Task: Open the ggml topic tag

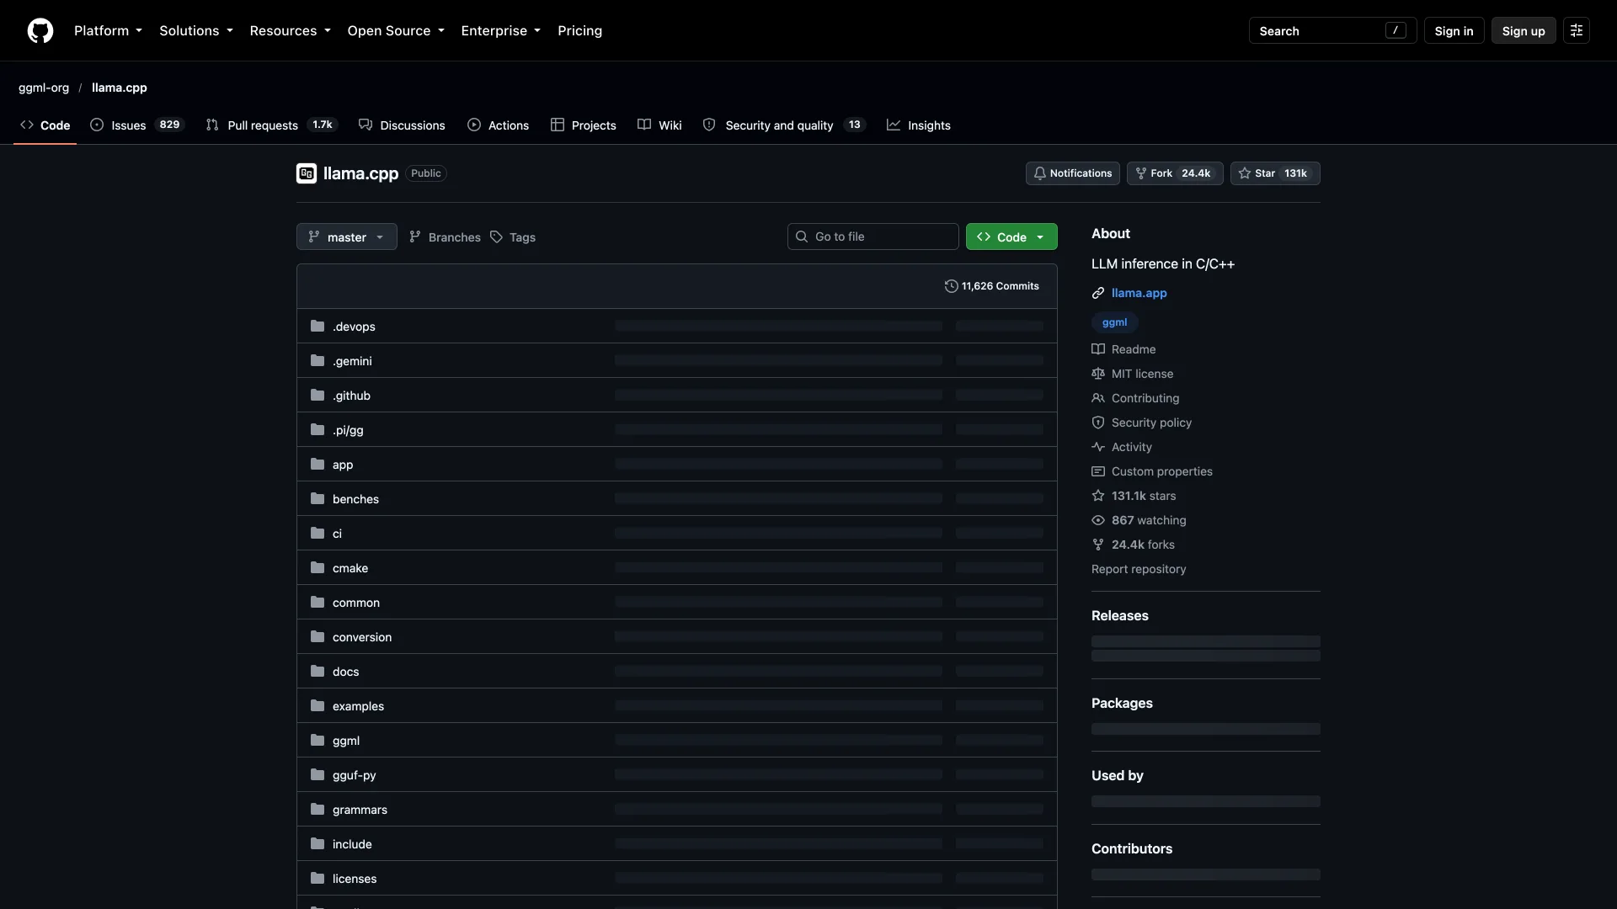Action: [x=1114, y=322]
